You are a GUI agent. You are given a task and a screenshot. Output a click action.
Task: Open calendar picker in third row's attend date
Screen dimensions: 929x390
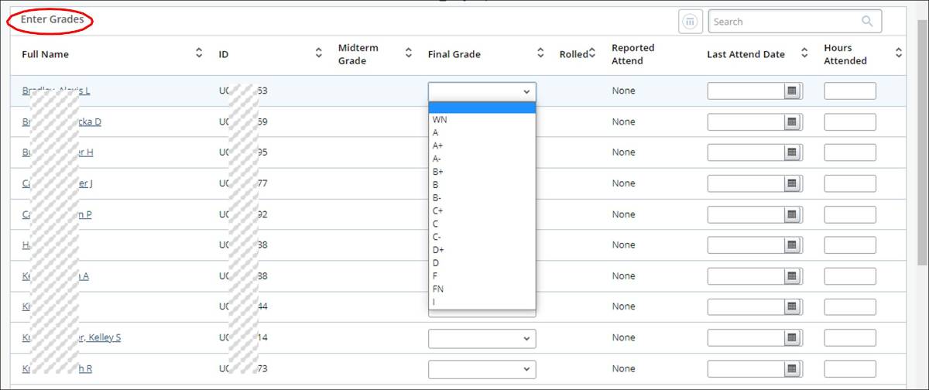(791, 152)
